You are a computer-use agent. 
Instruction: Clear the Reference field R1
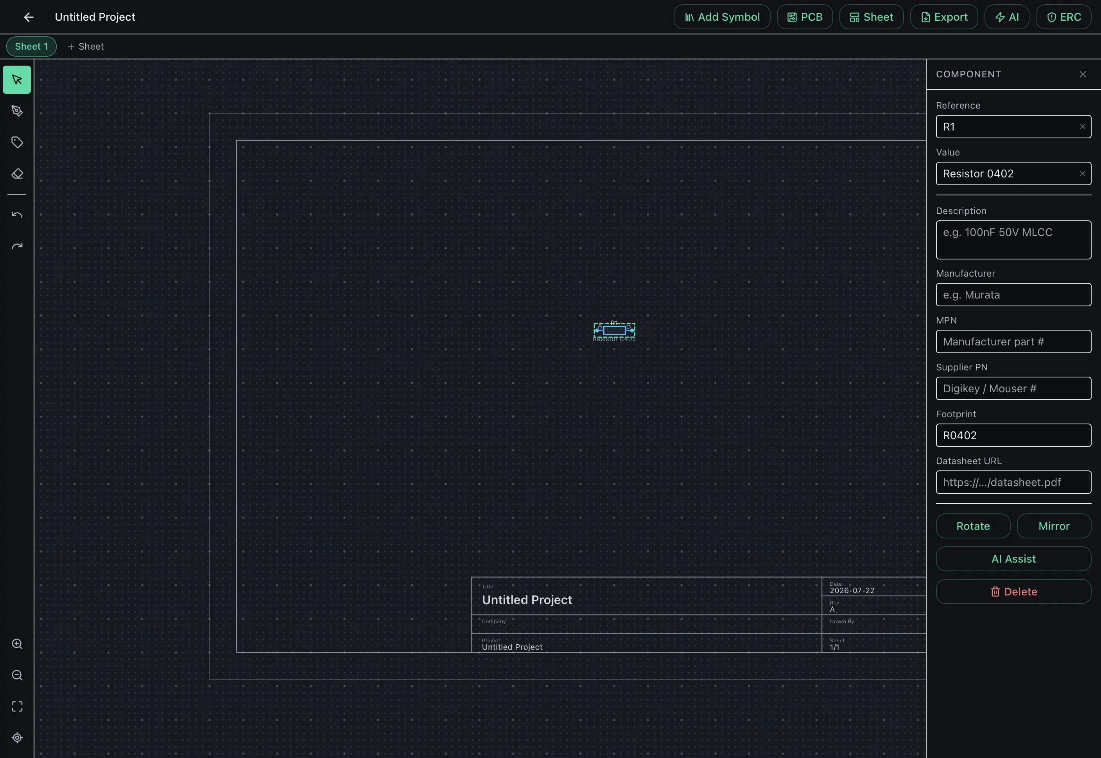pyautogui.click(x=1083, y=127)
